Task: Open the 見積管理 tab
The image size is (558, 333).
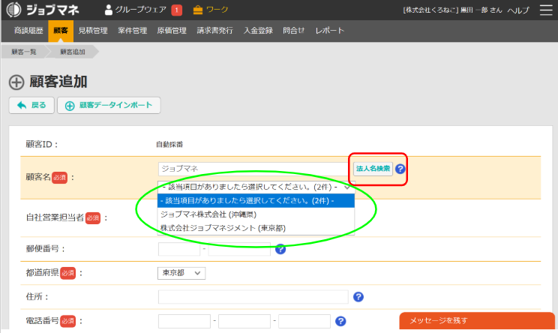Action: pyautogui.click(x=93, y=31)
